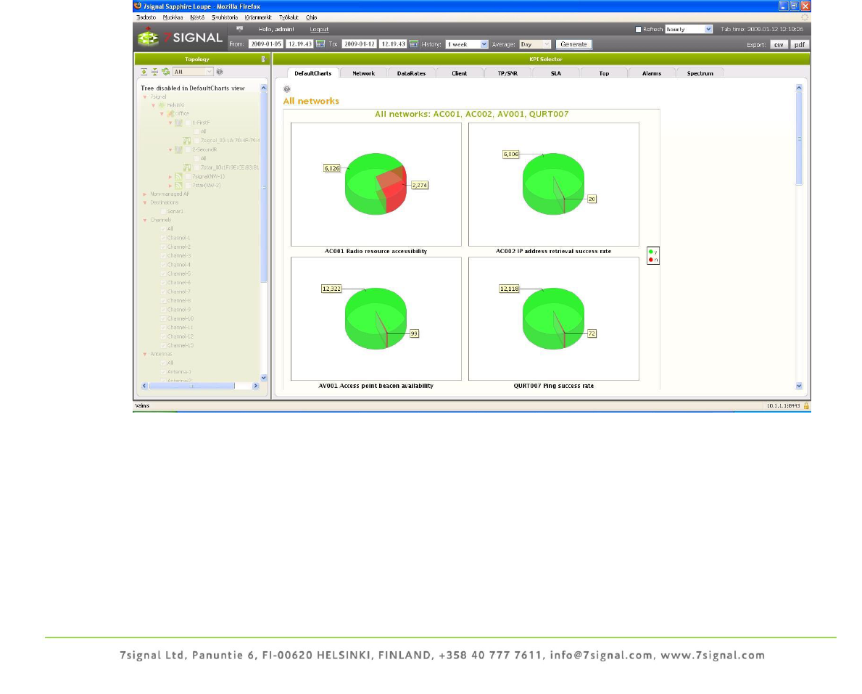Export data as csv

(779, 44)
